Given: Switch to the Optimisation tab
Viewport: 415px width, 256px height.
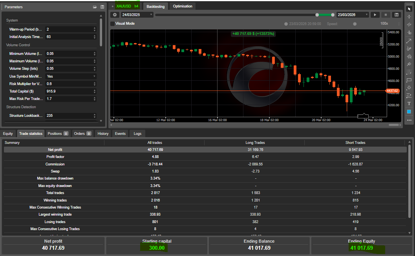Looking at the screenshot, I should pos(182,6).
